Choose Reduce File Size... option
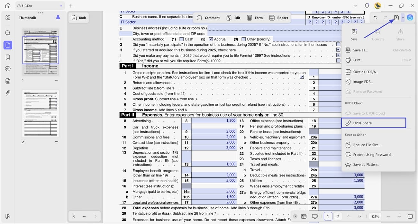Viewport: 418px width, 224px height. tap(378, 145)
